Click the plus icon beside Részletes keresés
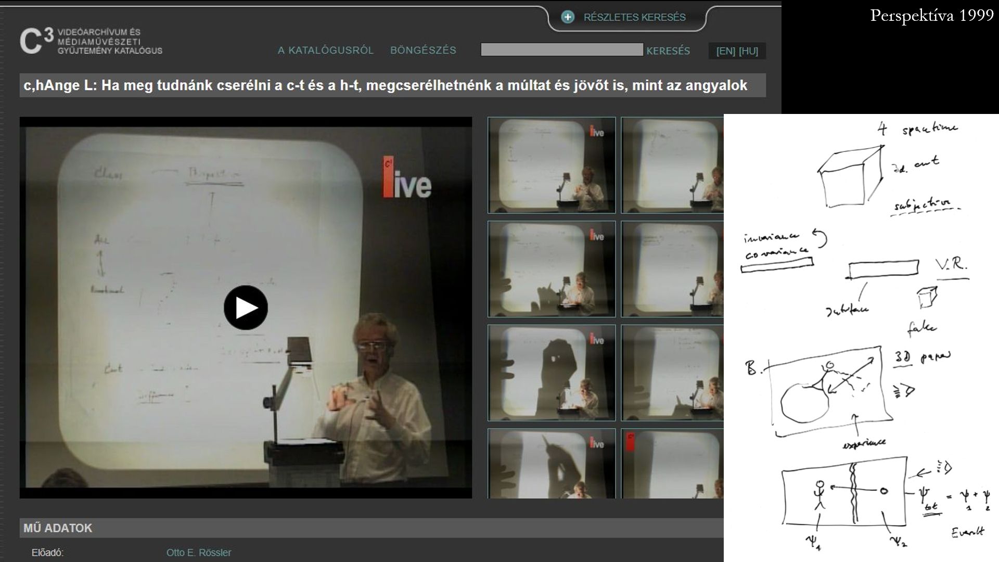Viewport: 999px width, 562px height. (x=568, y=17)
